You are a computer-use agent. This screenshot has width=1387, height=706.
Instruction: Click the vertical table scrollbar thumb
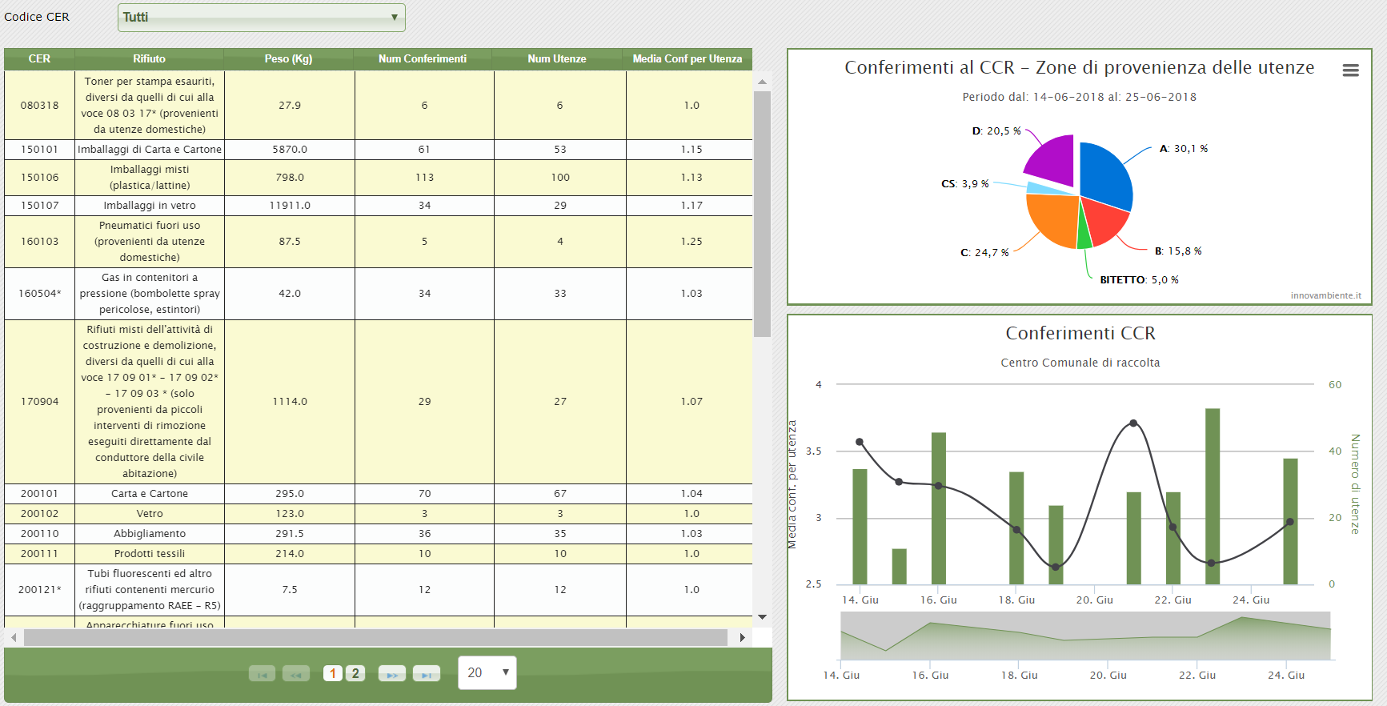[762, 214]
